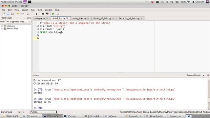Open the Tools menu
This screenshot has height=118, width=210.
40,10
